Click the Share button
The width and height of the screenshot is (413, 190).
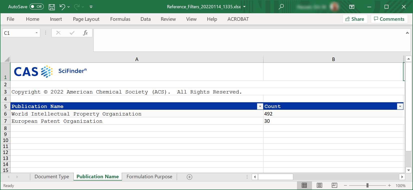click(355, 19)
